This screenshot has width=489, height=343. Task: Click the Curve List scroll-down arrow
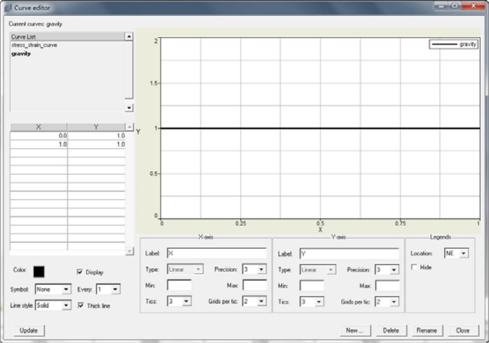[129, 108]
